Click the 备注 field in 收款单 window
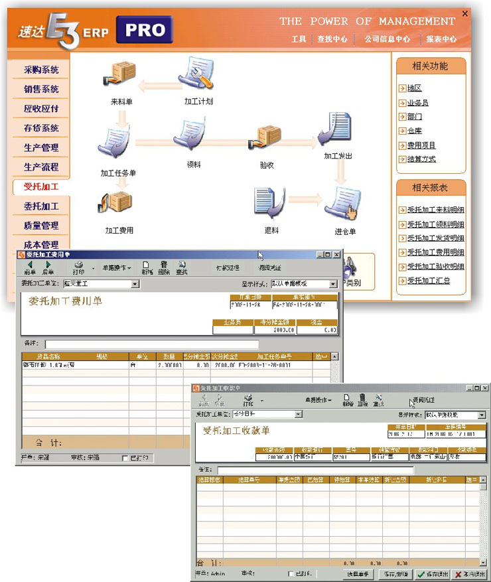Viewport: 491px width, 582px height. [x=315, y=471]
